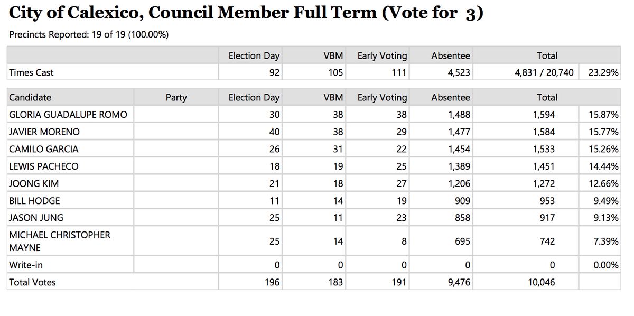The image size is (634, 316).
Task: Select candidate GLORIA GUADALUPE ROMO
Action: [x=68, y=114]
